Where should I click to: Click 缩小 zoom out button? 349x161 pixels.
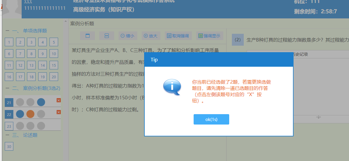(x=128, y=36)
